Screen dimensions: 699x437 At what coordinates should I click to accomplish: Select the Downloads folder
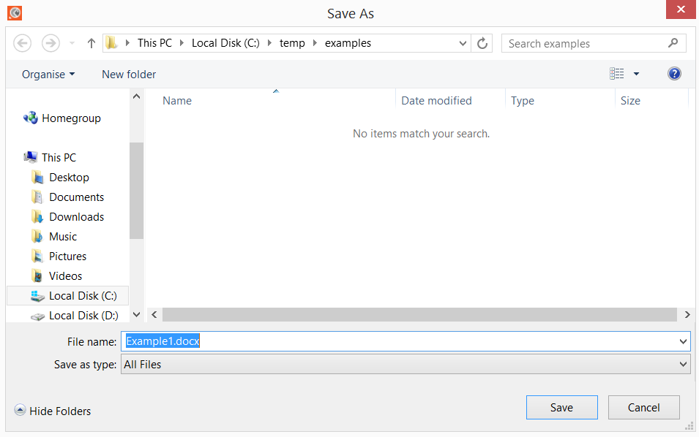pyautogui.click(x=75, y=216)
